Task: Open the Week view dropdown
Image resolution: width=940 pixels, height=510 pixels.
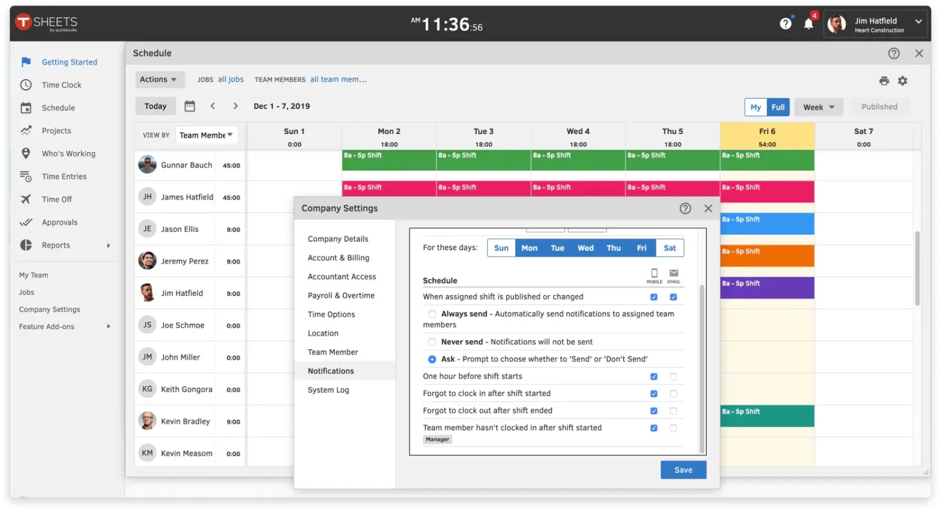Action: 819,107
